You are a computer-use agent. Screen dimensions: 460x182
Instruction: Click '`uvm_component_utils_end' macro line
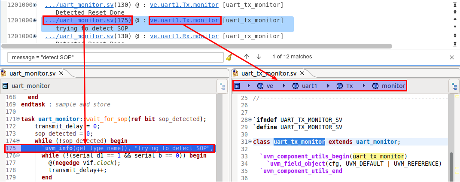[301, 170]
